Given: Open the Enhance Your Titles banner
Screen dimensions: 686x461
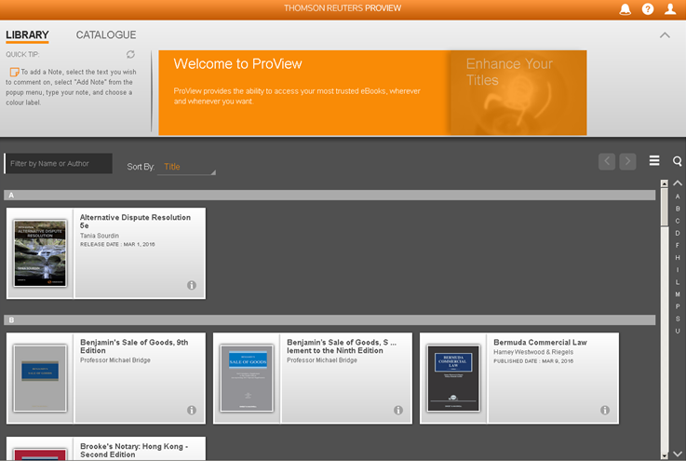Looking at the screenshot, I should tap(518, 93).
